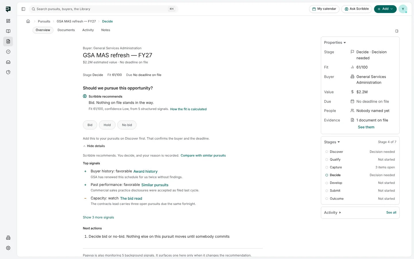The image size is (414, 259).
Task: Collapse details with Hide details
Action: click(94, 146)
